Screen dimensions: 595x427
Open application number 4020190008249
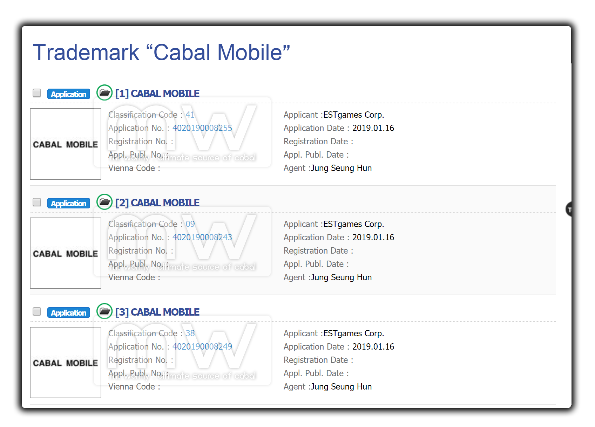[202, 347]
